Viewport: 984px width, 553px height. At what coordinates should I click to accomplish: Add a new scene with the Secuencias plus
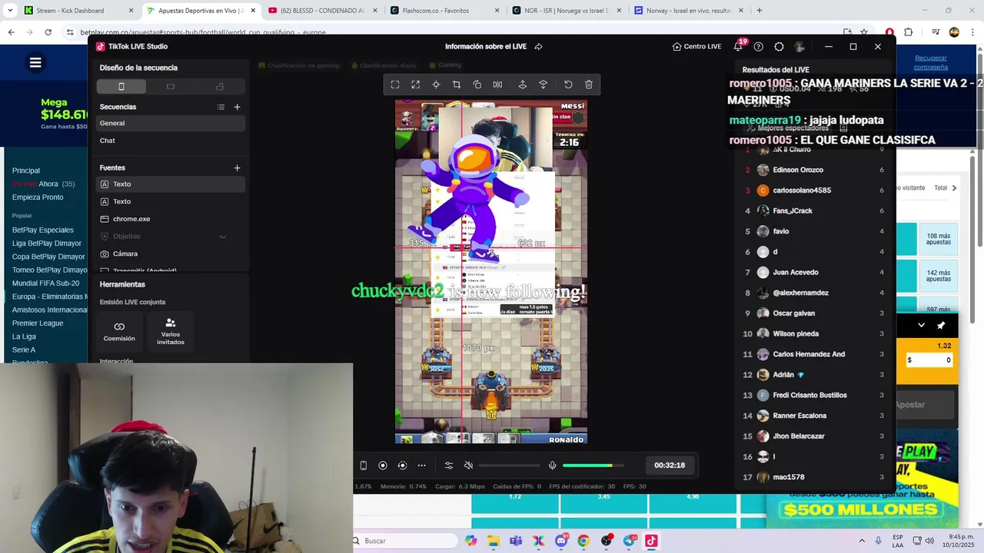point(237,108)
